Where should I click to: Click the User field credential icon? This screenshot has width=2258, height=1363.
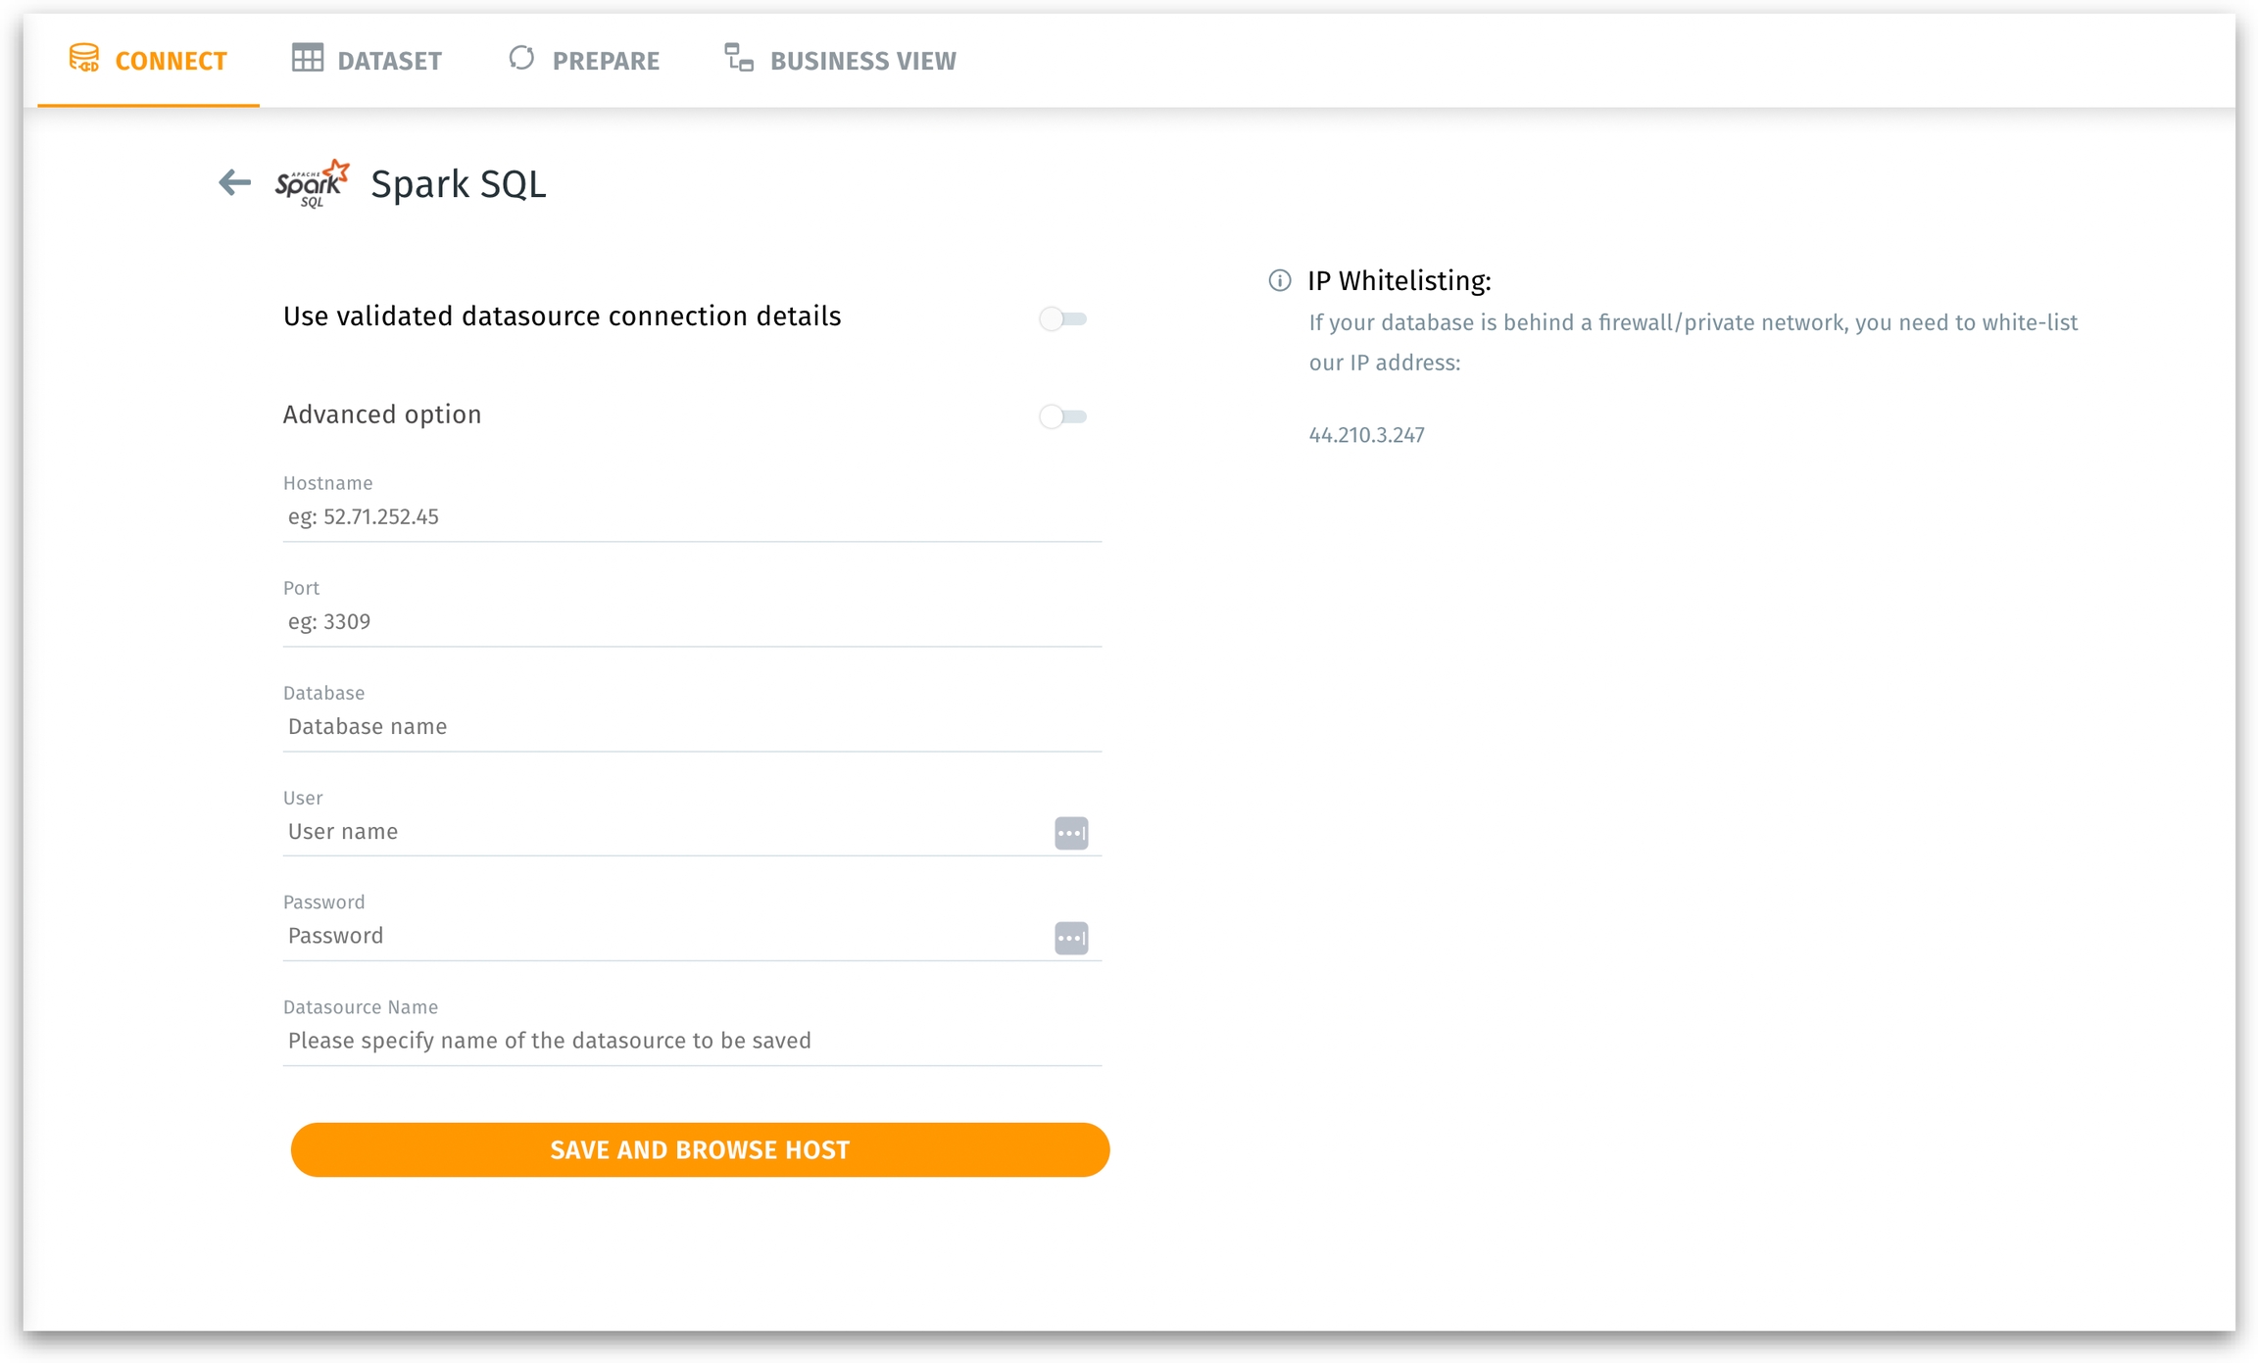[1070, 833]
